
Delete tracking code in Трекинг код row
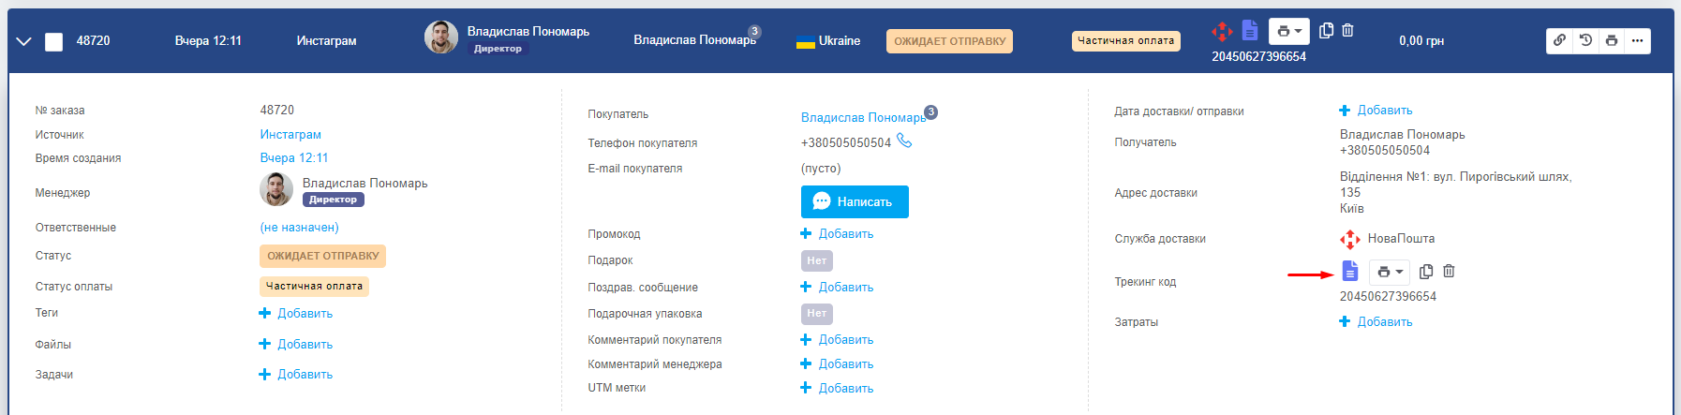[x=1449, y=272]
